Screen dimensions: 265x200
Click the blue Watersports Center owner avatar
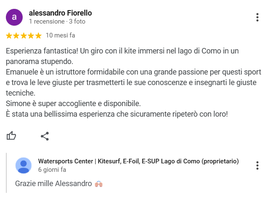[x=24, y=165]
